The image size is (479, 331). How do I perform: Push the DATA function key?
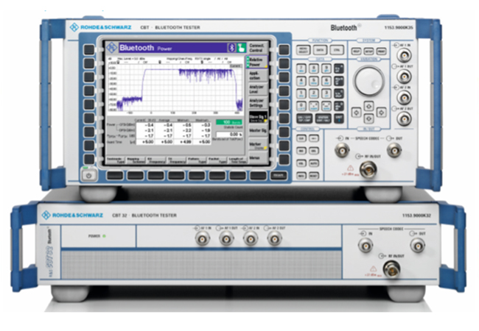coord(320,50)
